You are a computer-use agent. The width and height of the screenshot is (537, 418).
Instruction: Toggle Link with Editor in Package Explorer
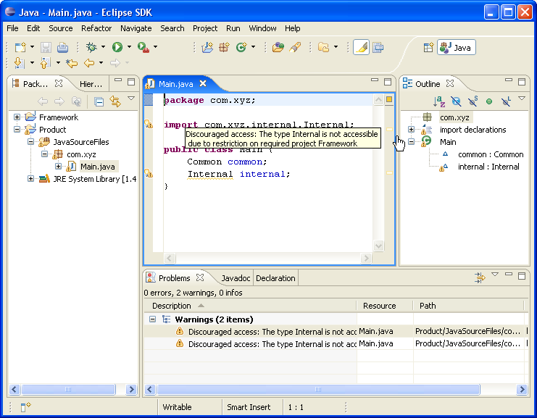point(115,101)
